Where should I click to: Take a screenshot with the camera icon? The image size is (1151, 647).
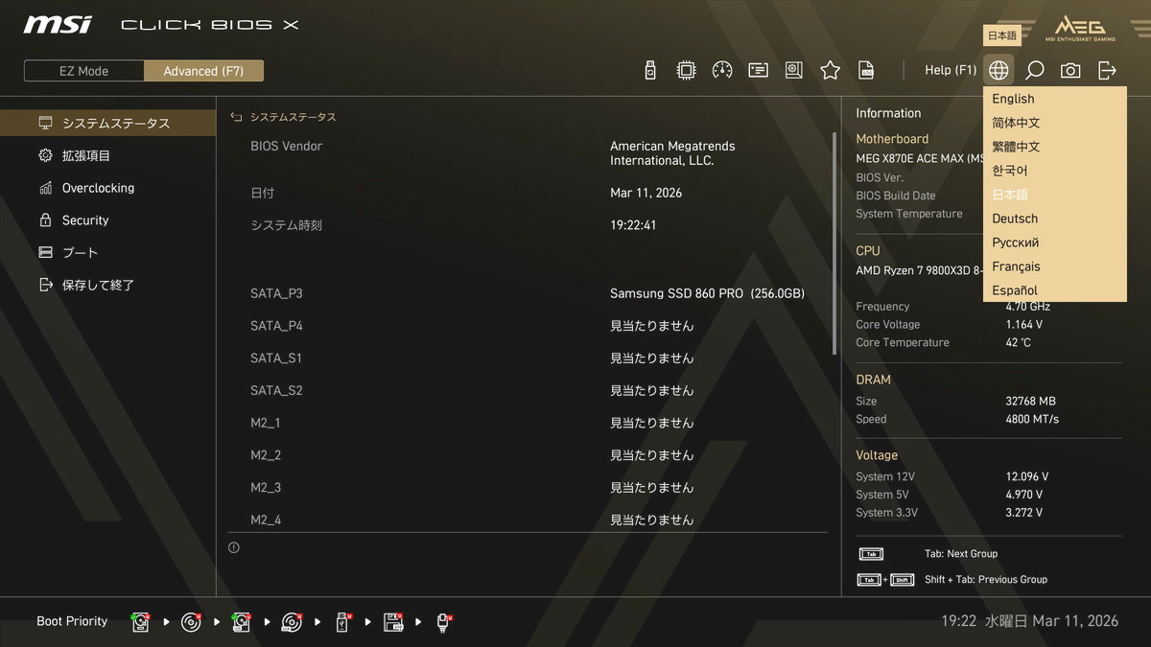click(1070, 70)
